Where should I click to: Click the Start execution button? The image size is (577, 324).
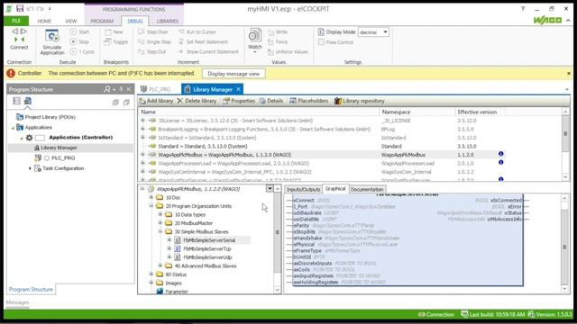pos(80,32)
